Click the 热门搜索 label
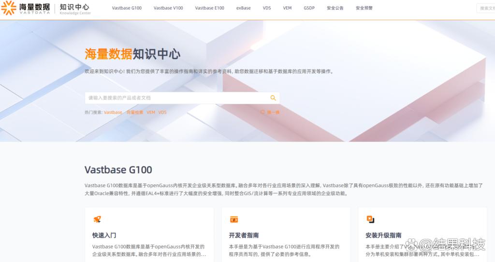The height and width of the screenshot is (262, 495). tap(94, 112)
